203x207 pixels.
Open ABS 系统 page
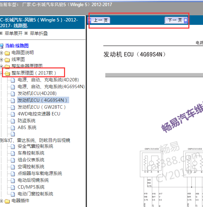click(27, 128)
